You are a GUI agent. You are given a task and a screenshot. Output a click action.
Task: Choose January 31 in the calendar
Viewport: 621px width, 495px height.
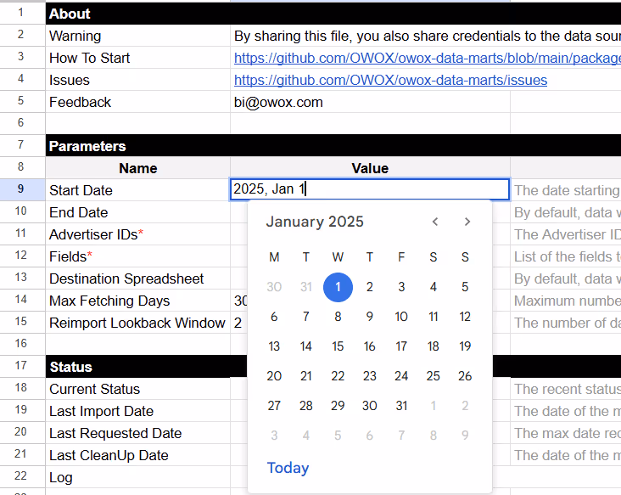tap(401, 406)
